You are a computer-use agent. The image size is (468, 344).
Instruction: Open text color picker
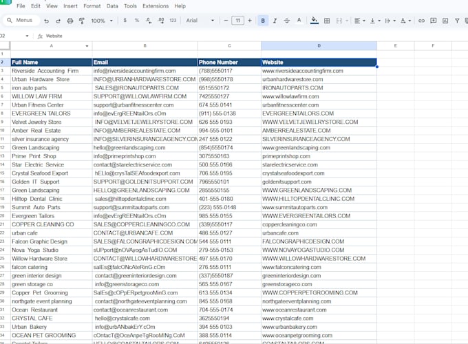[x=299, y=20]
